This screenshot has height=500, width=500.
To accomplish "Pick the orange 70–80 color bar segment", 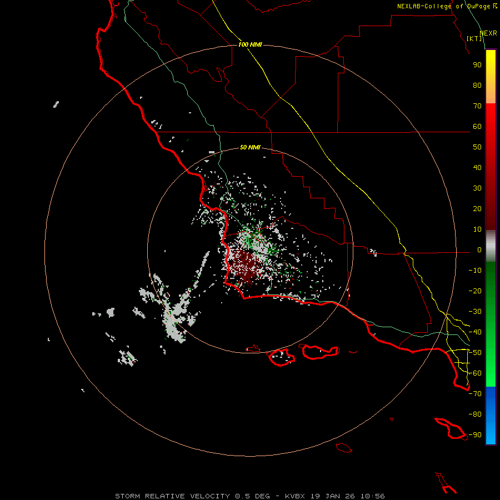I will tap(491, 95).
